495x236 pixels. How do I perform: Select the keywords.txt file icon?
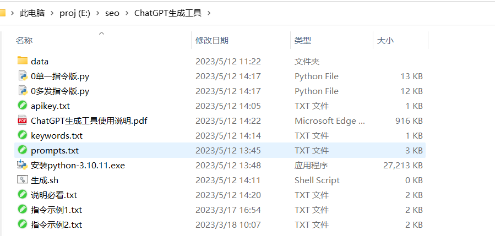[x=22, y=135]
